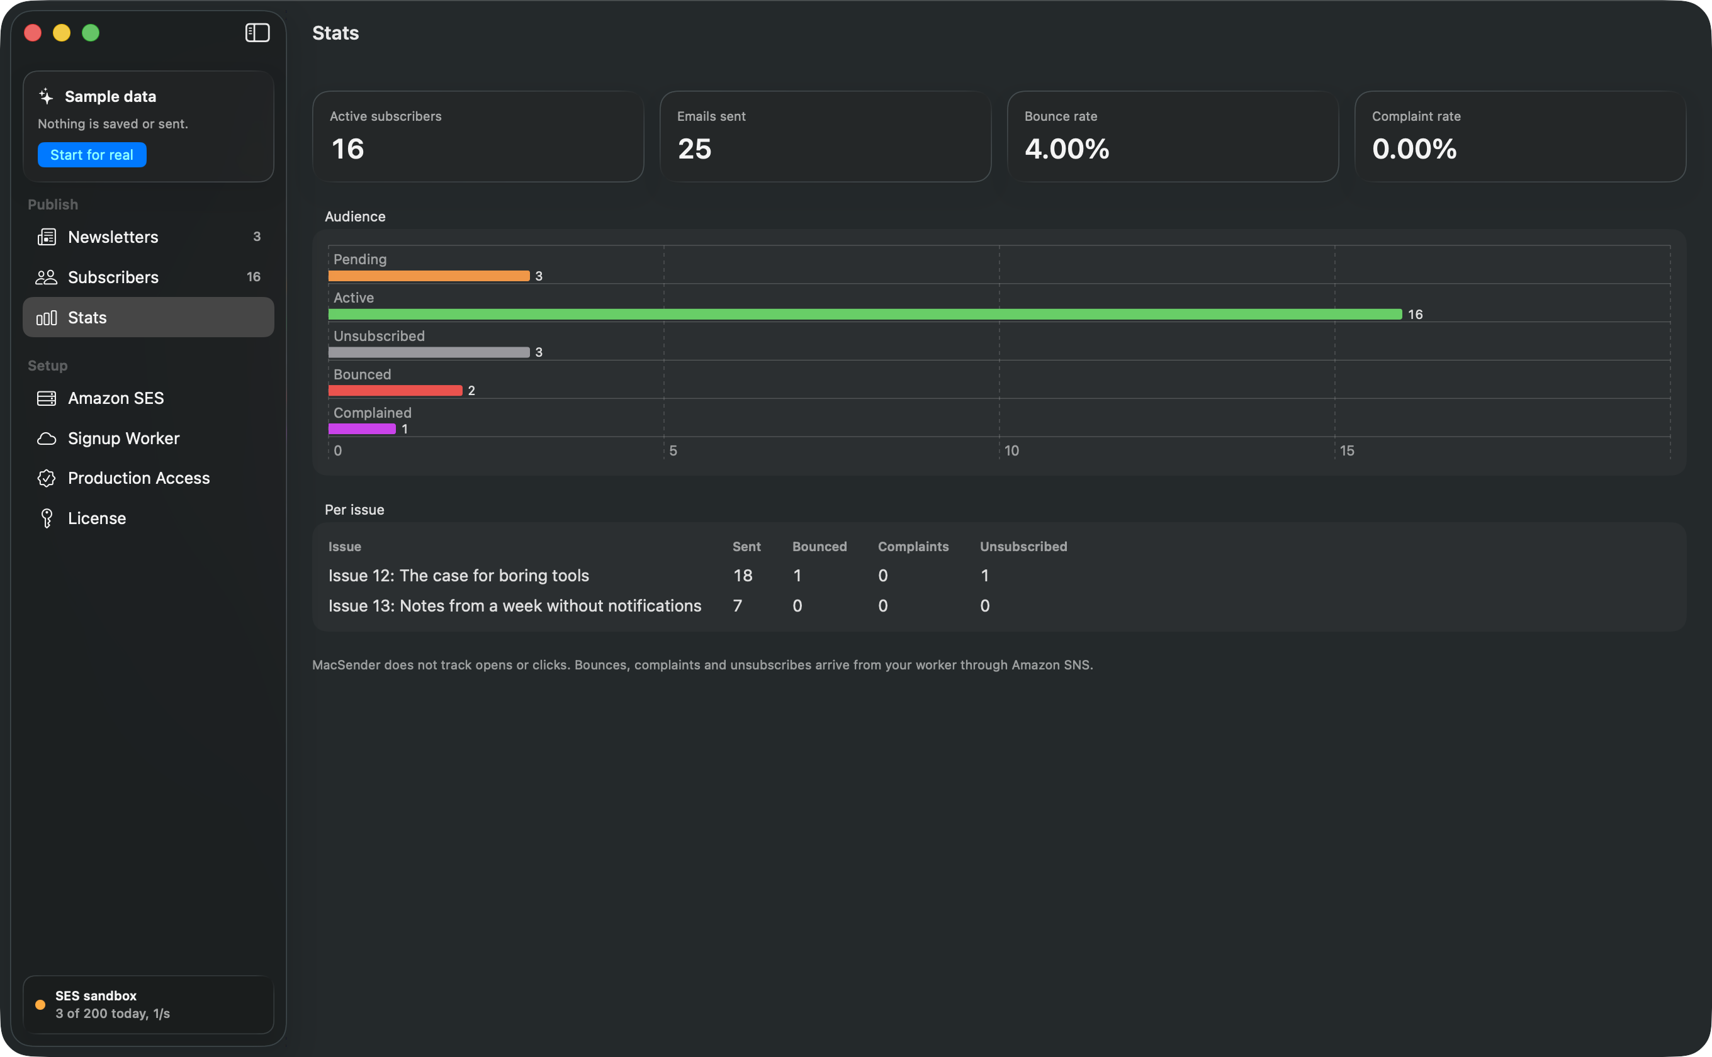This screenshot has width=1712, height=1057.
Task: Click the Setup section label
Action: (48, 366)
